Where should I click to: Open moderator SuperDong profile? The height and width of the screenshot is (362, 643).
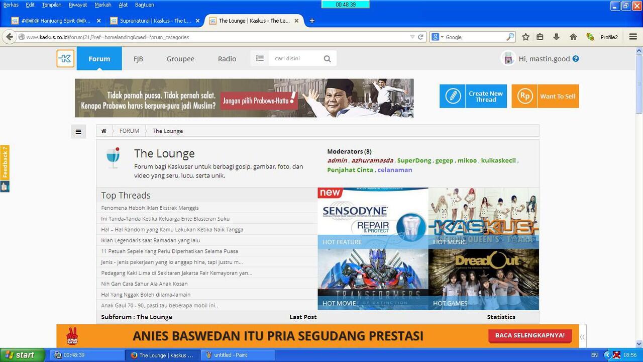414,160
